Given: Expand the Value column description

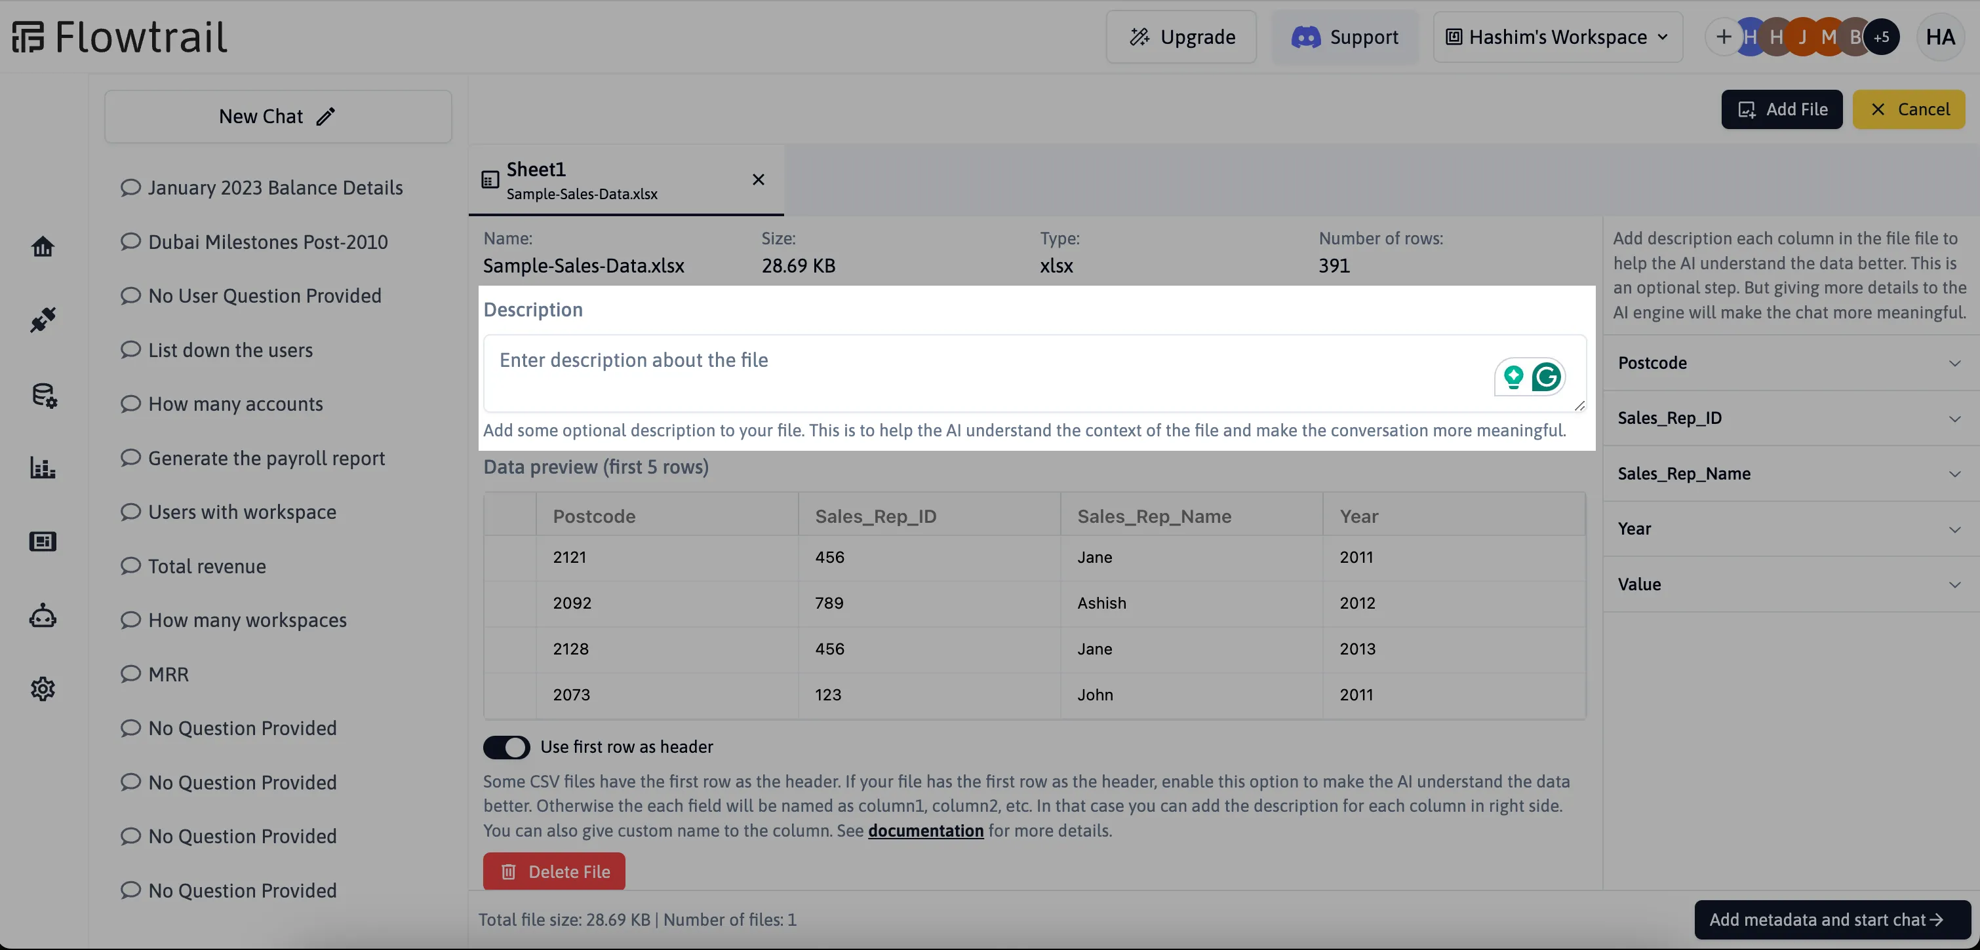Looking at the screenshot, I should 1791,584.
